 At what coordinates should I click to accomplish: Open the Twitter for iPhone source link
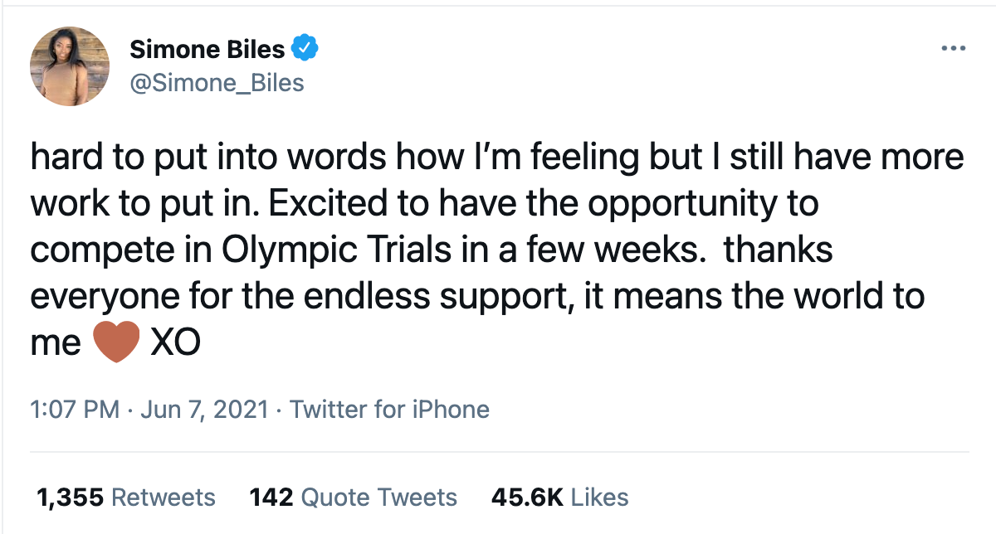click(389, 409)
